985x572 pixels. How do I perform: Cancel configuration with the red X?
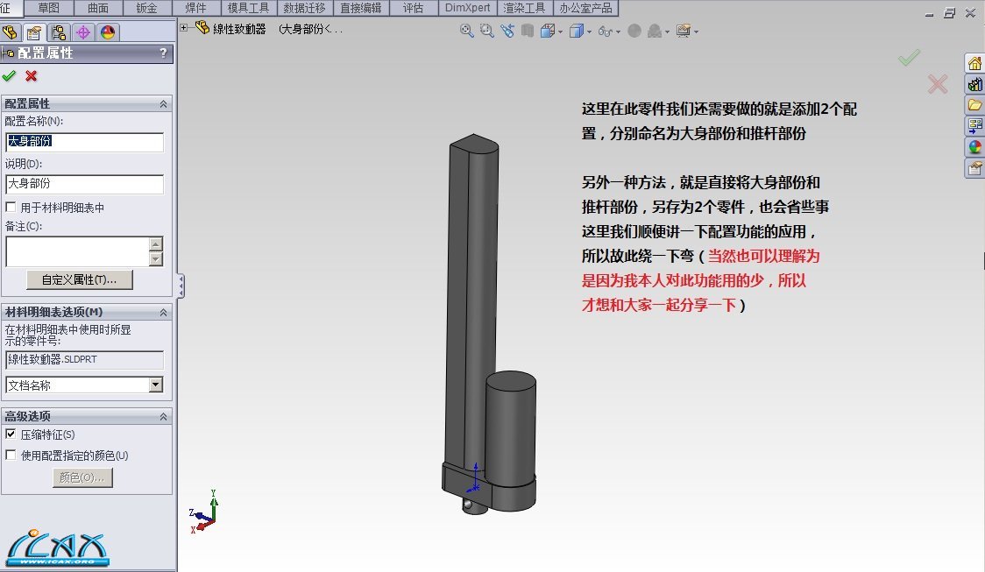(x=32, y=76)
